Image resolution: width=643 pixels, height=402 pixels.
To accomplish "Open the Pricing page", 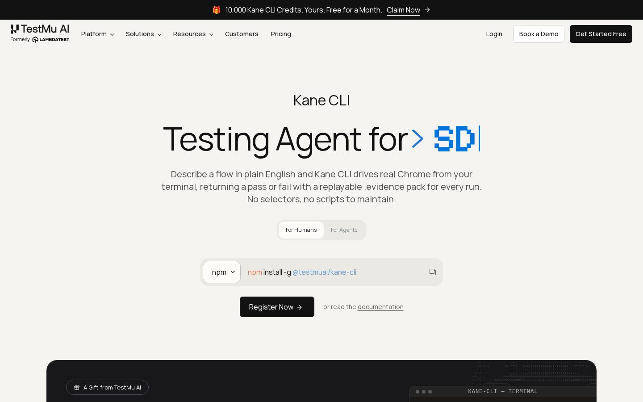I will pos(281,34).
